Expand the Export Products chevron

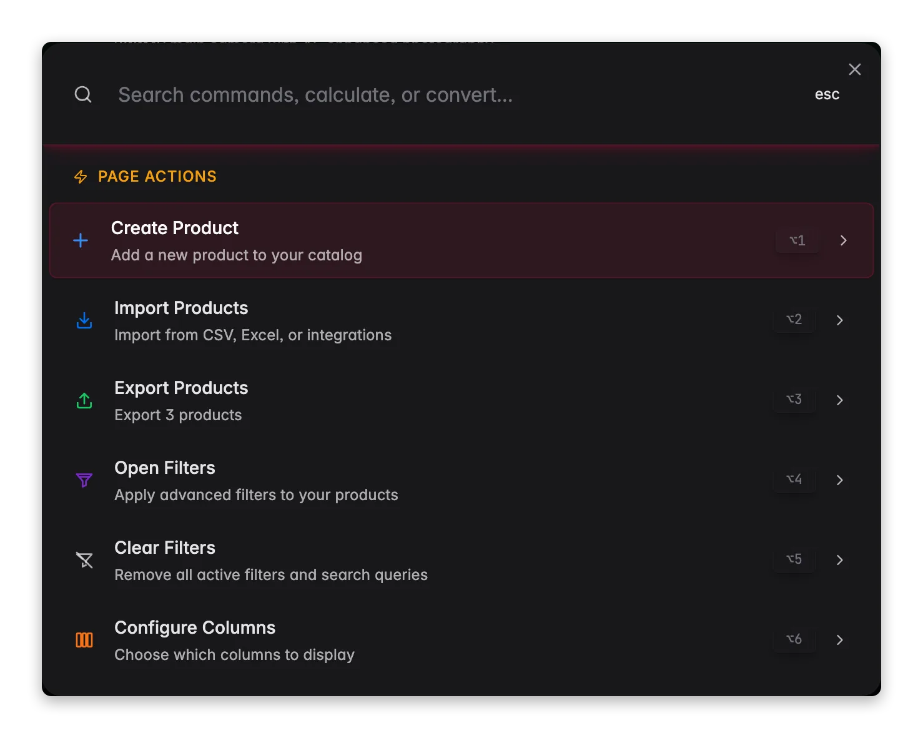click(840, 400)
